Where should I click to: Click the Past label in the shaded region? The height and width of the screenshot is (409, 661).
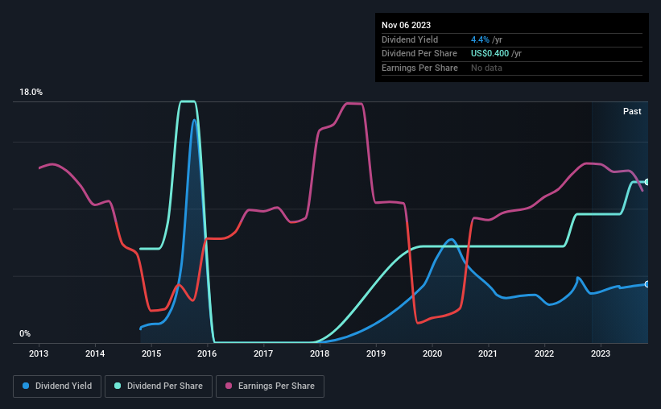[x=632, y=111]
